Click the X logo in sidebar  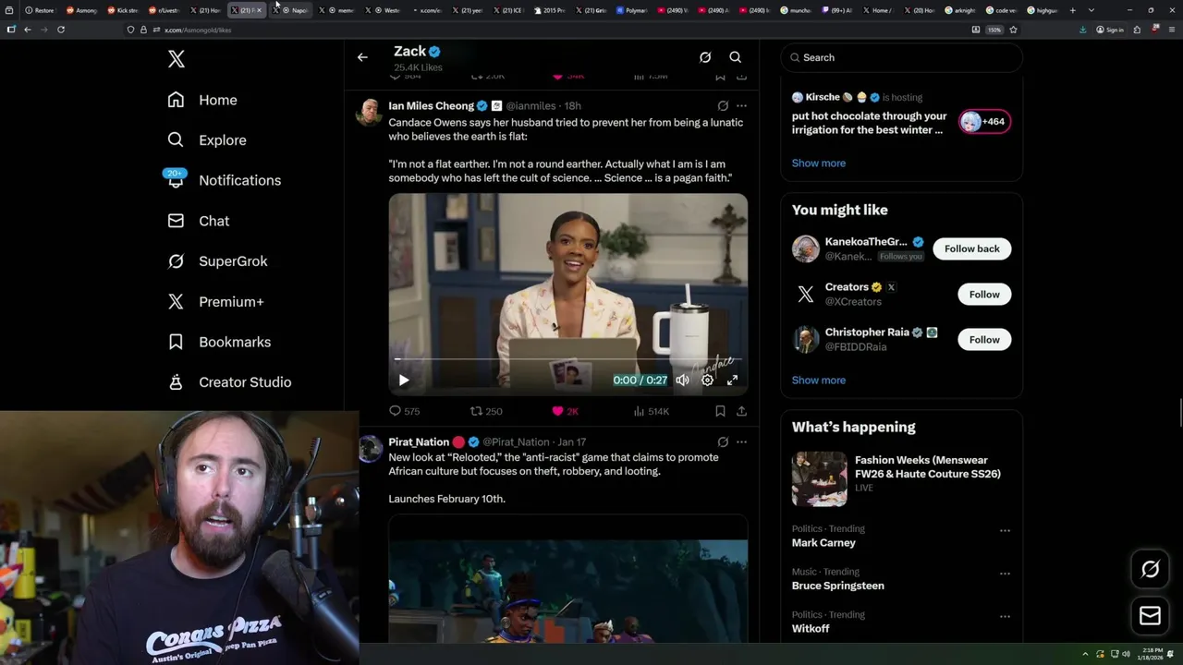coord(176,59)
